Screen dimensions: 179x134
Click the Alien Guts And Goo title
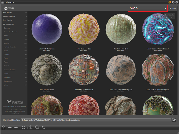point(84,49)
